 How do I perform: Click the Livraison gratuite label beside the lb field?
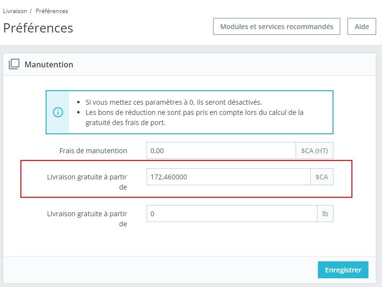87,219
